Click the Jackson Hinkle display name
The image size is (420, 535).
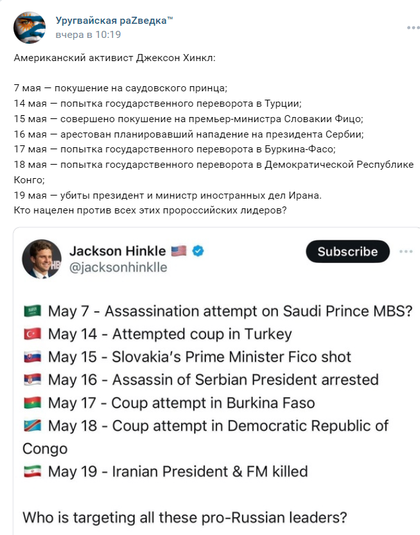pos(118,251)
